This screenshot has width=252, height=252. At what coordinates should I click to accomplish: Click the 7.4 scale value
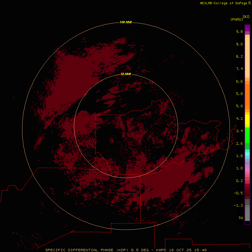click(x=239, y=69)
